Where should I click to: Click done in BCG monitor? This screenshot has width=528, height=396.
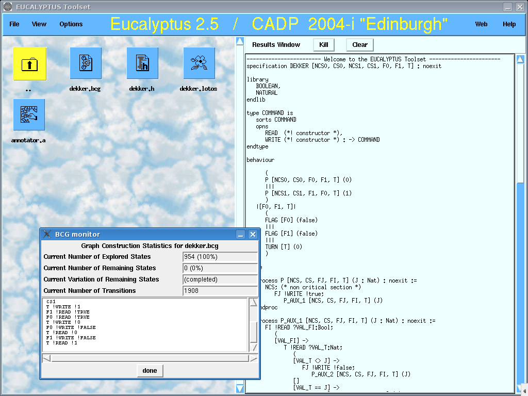(150, 371)
